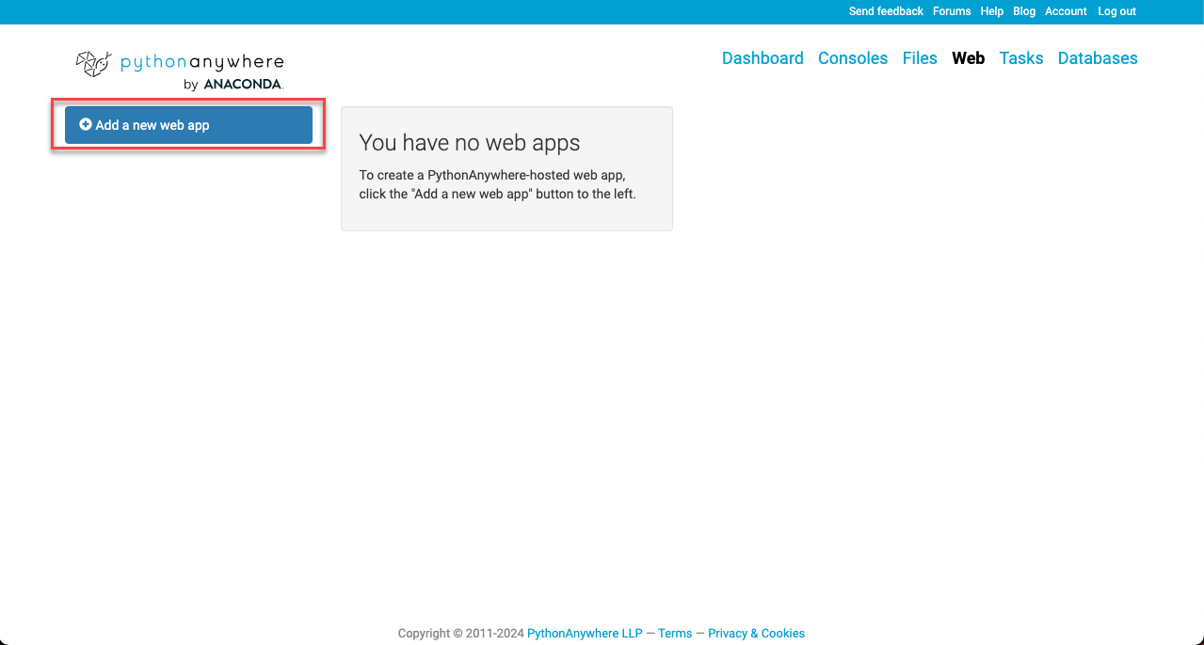Open the Help page
Screen dimensions: 1204x645
[x=991, y=11]
